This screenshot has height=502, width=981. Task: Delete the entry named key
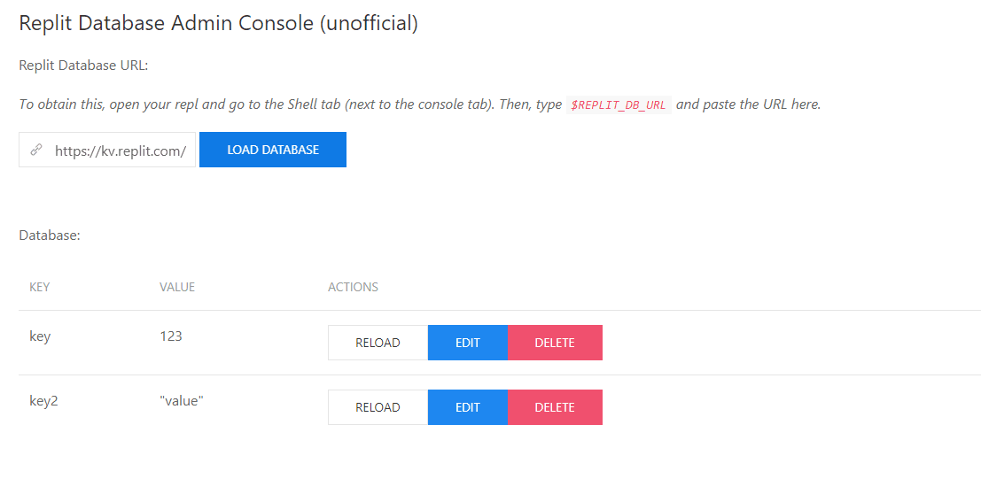(555, 343)
